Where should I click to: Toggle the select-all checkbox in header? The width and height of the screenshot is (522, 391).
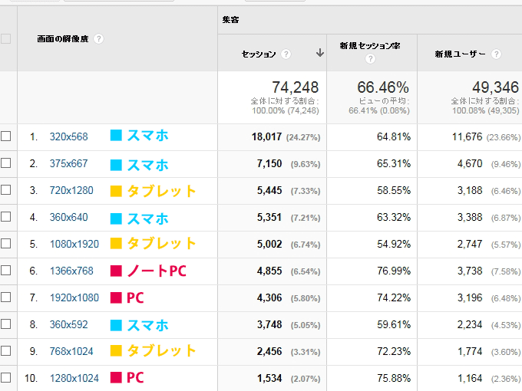[5, 39]
